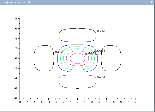155x112 pixels.
Task: Click the x-axis tick label 8
Action: (135, 102)
